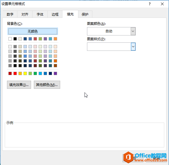Select the gold orange standard color swatch
Image resolution: width=169 pixels, height=165 pixels.
20,73
